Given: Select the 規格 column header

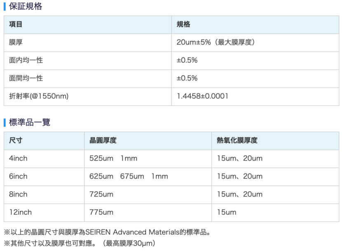Looking at the screenshot, I should (183, 25).
